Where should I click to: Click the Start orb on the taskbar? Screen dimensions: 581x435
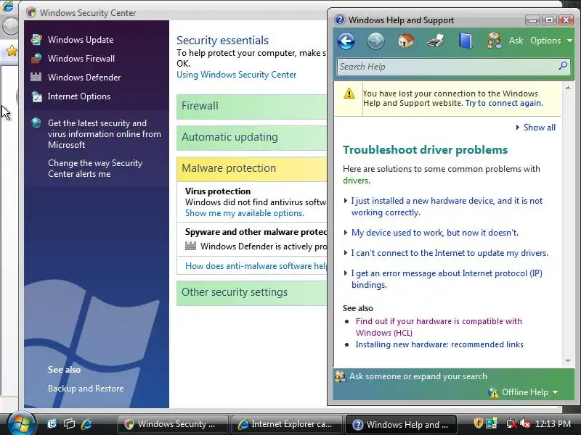(21, 423)
